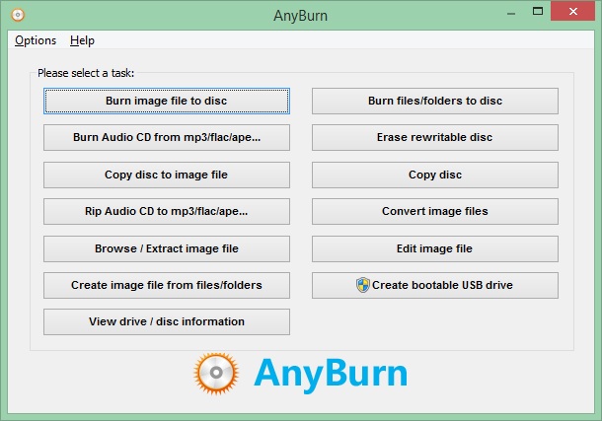Click Edit image file button
This screenshot has width=602, height=421.
pos(435,248)
